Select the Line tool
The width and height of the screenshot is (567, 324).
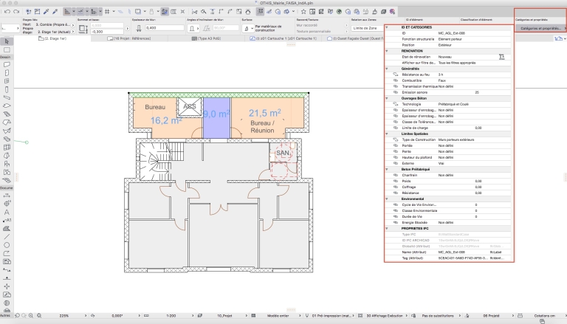pos(7,237)
